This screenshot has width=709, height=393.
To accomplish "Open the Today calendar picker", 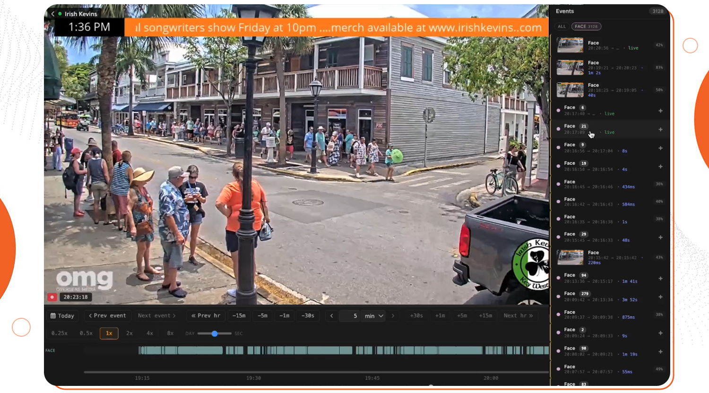I will pos(62,316).
